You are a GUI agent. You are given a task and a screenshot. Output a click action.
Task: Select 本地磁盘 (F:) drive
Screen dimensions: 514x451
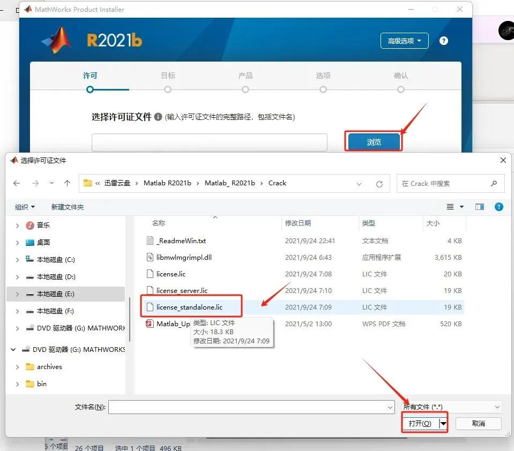pos(55,311)
